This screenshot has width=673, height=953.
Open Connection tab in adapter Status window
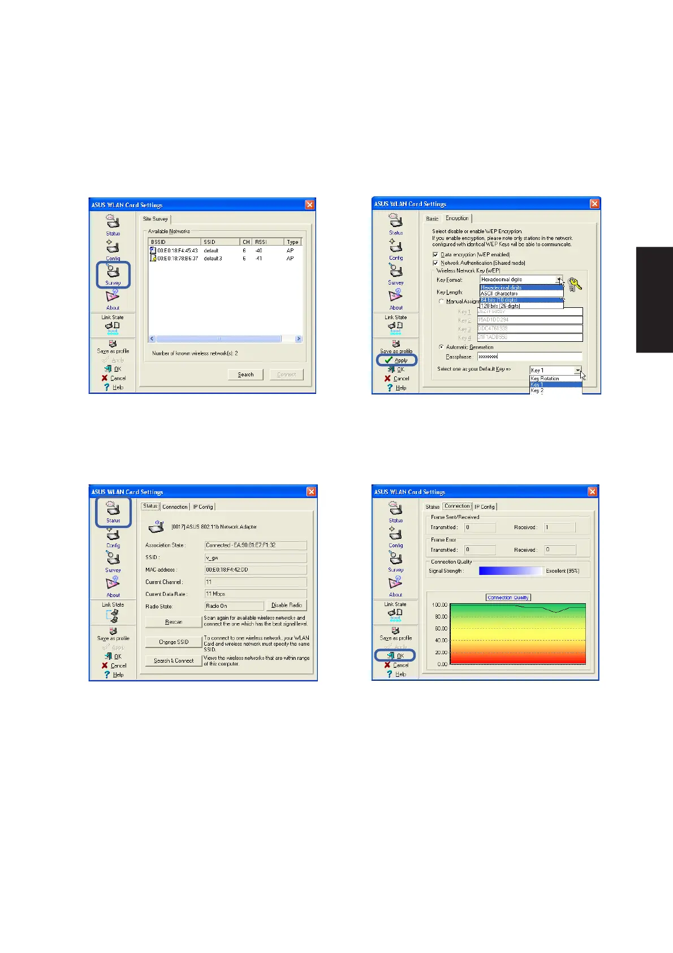[x=175, y=507]
